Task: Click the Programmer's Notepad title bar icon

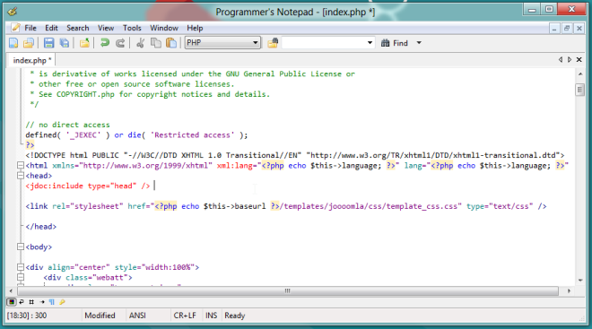Action: point(13,12)
